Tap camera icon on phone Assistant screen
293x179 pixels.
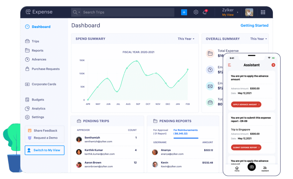[252, 167]
